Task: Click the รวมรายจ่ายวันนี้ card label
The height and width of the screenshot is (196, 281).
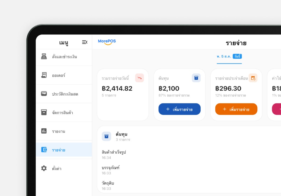Action: click(x=115, y=78)
